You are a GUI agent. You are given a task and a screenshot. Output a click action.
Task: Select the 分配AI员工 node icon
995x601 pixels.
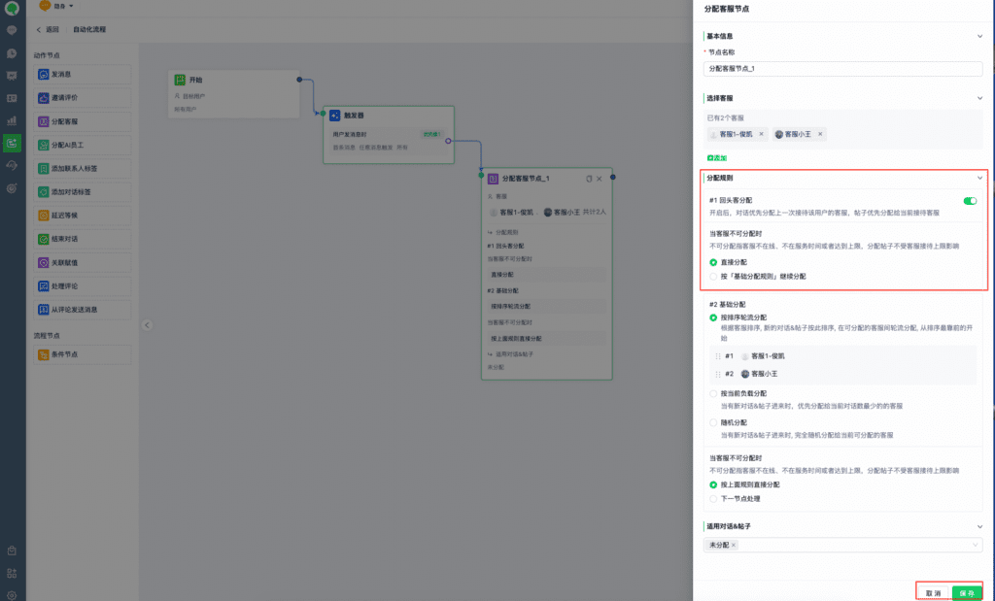click(44, 146)
